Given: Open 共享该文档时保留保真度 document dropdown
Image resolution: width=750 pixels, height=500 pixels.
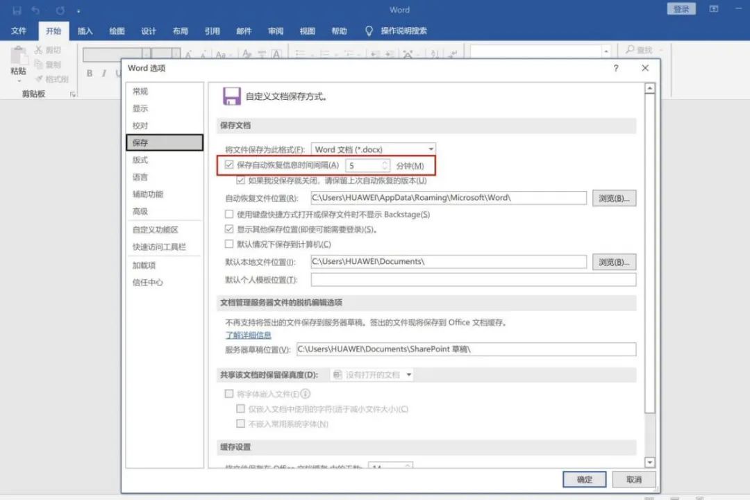Looking at the screenshot, I should [372, 374].
